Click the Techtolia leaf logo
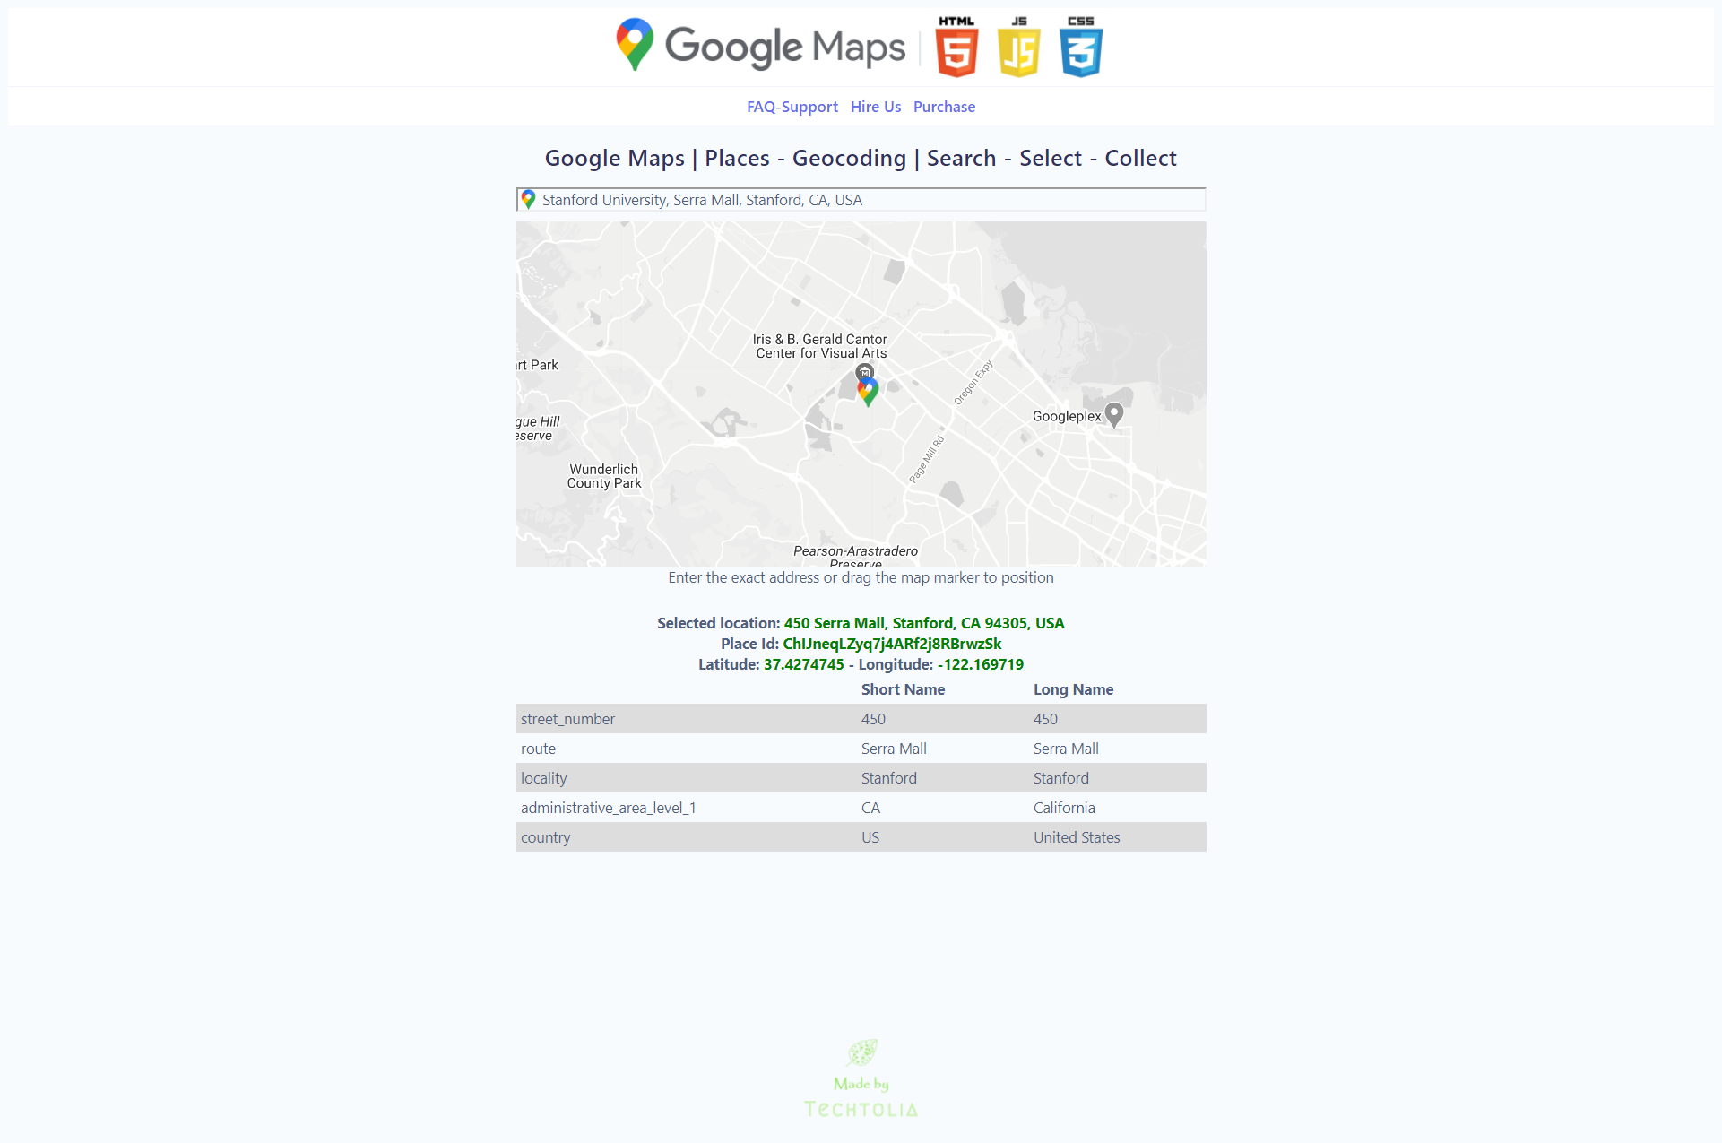This screenshot has height=1143, width=1722. point(861,1052)
